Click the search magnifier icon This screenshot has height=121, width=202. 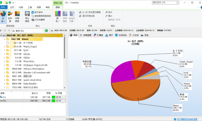(x=177, y=3)
